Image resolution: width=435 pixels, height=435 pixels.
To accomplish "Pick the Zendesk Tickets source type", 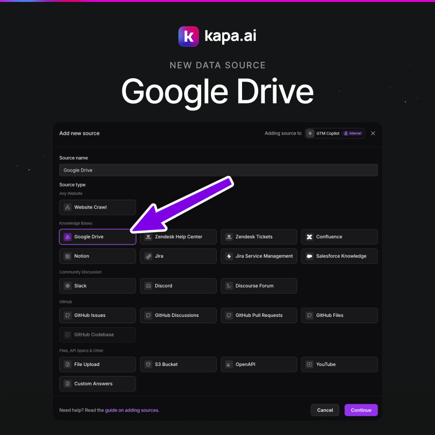I will click(x=259, y=237).
